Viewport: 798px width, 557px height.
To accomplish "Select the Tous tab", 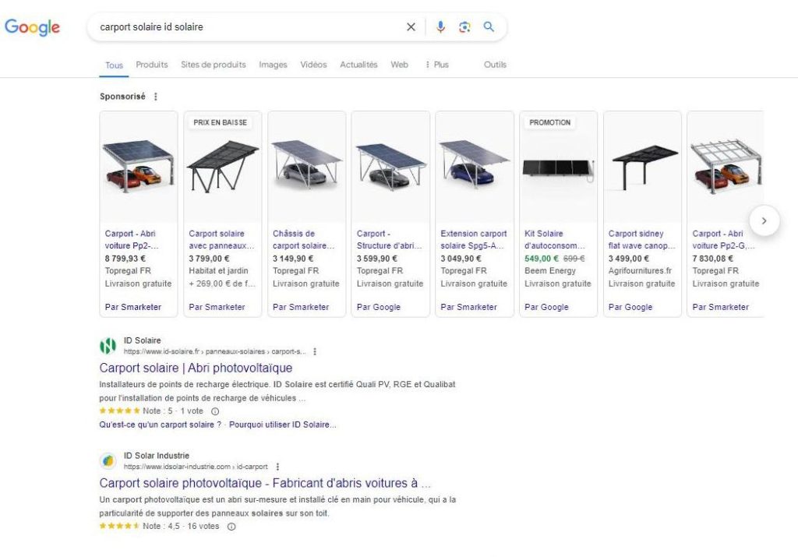I will pyautogui.click(x=114, y=65).
